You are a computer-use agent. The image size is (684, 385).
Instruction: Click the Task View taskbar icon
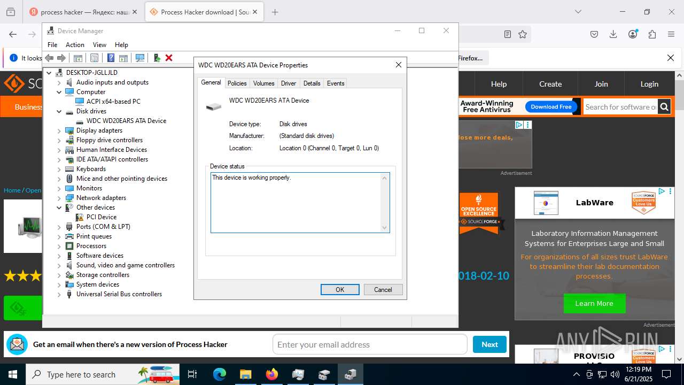[x=193, y=374]
